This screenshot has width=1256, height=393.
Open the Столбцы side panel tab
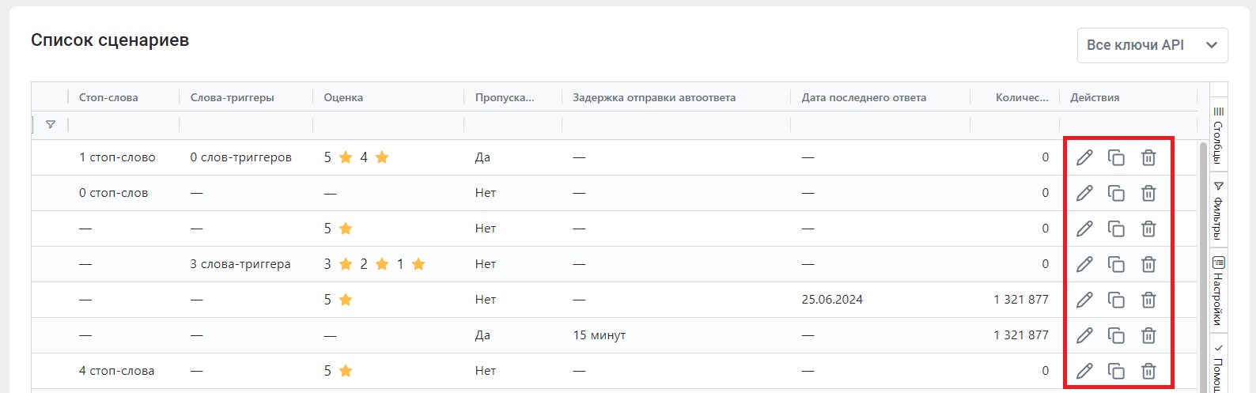pos(1218,135)
